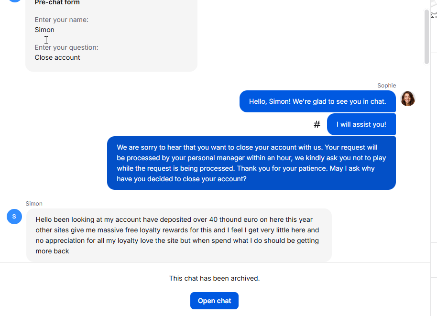Click the Open chat button
This screenshot has height=316, width=437.
[x=214, y=301]
